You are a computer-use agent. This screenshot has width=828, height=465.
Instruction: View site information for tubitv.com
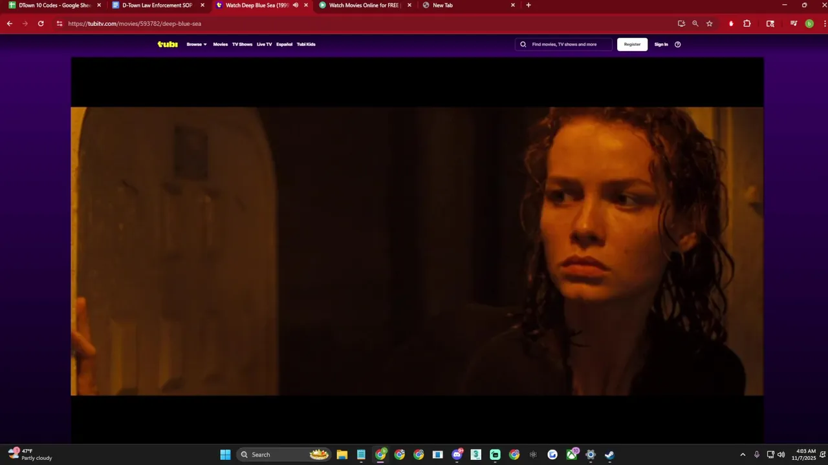(x=60, y=24)
